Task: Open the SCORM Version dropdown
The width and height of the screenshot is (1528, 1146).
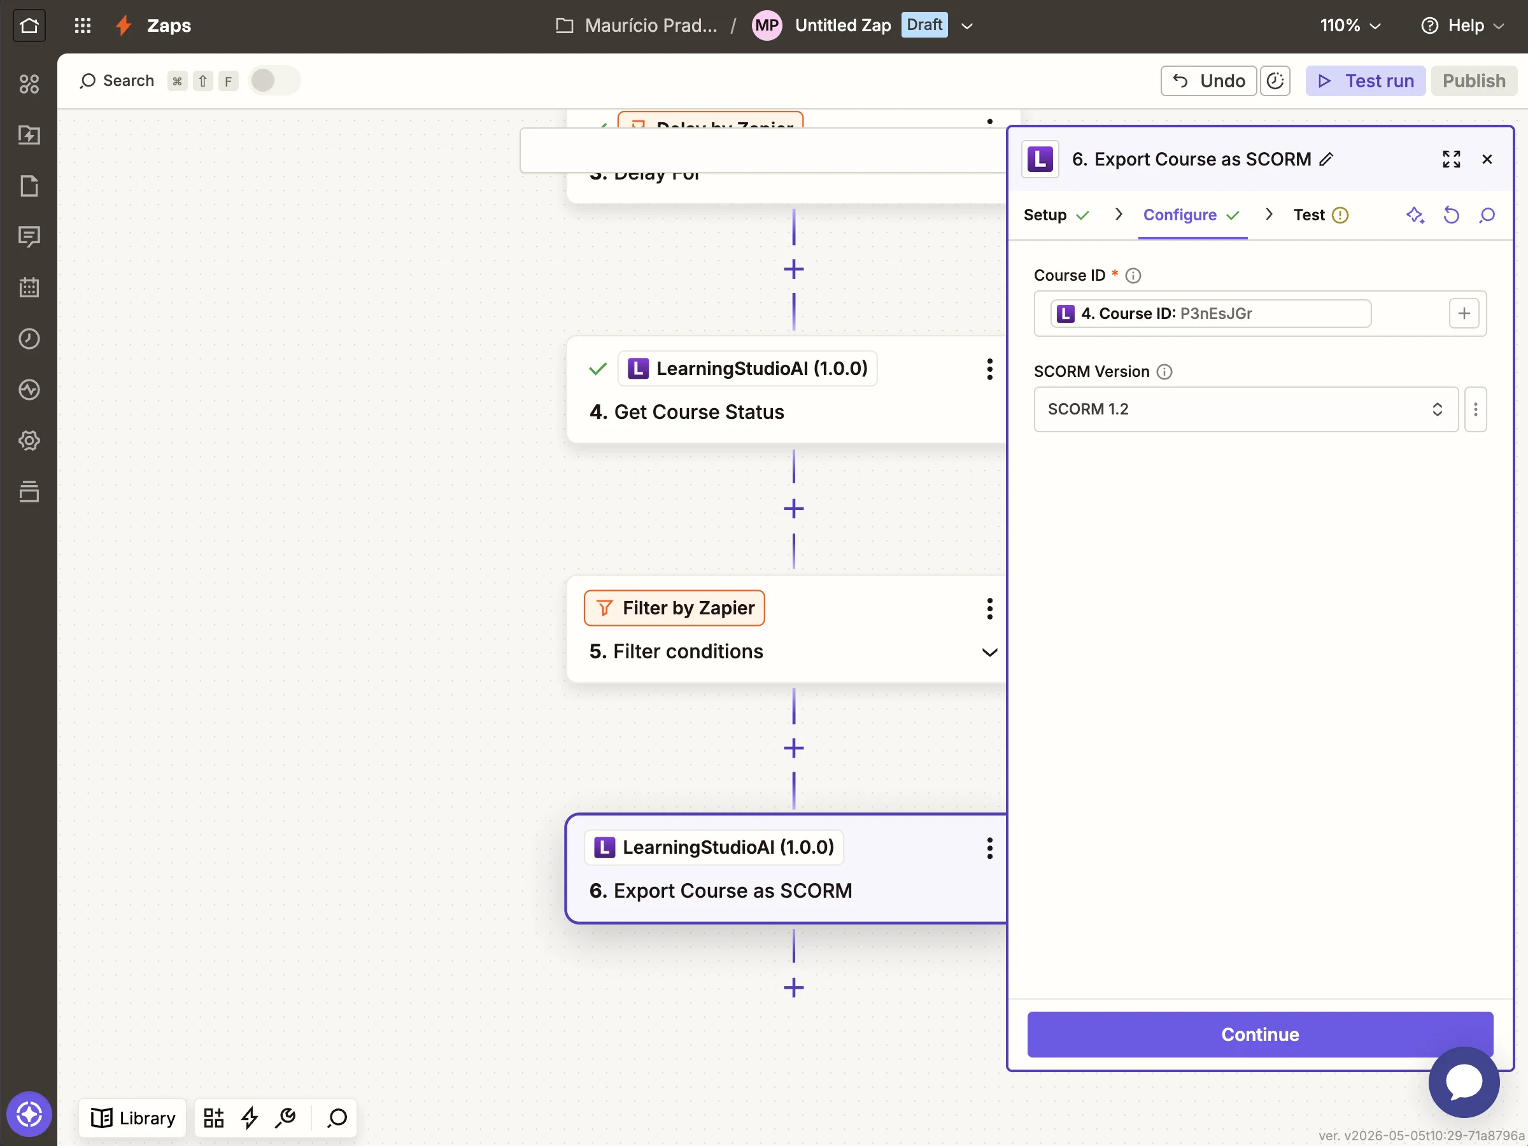Action: 1245,409
